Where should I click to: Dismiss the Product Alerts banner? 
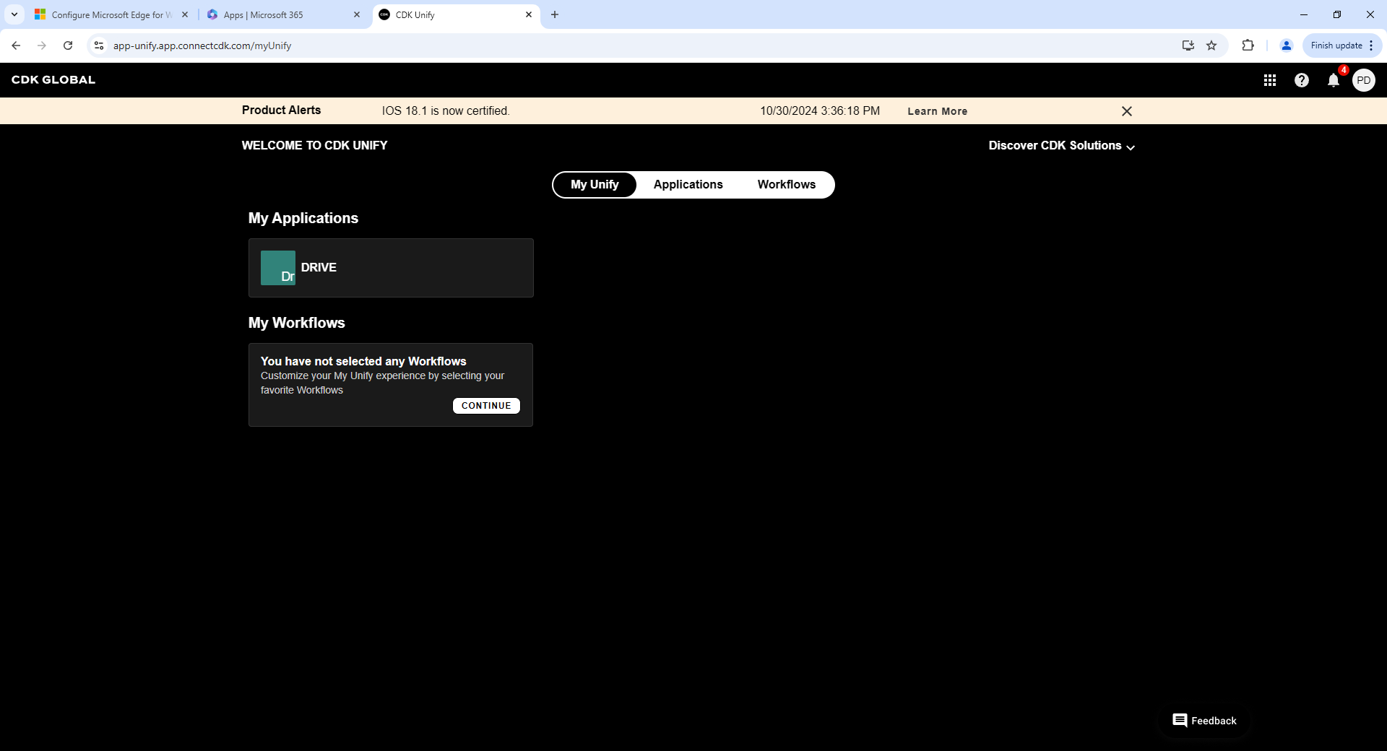click(1126, 111)
